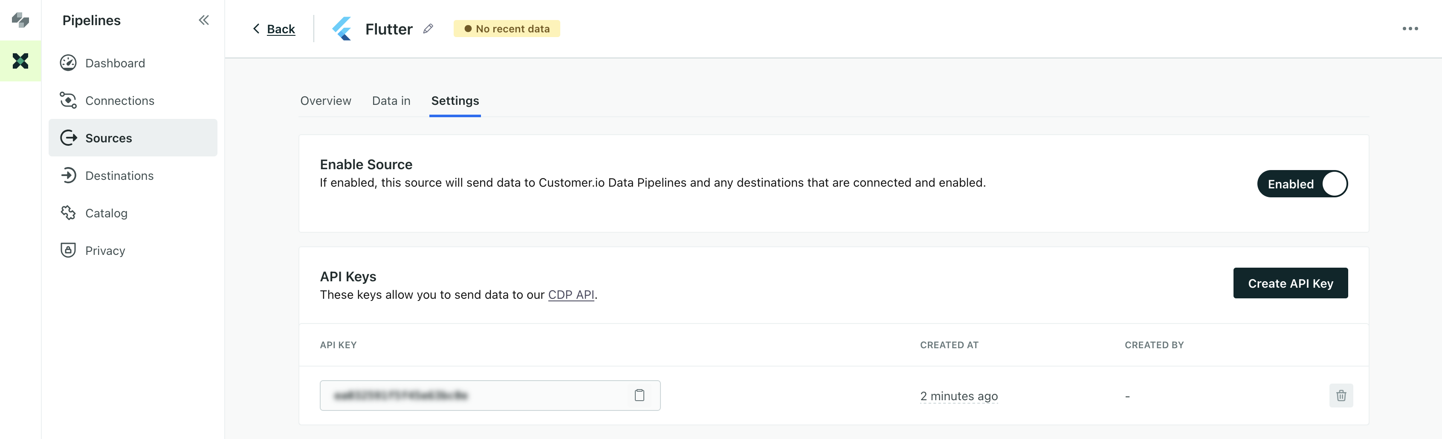Click the API Keys section heading
The width and height of the screenshot is (1442, 439).
(x=347, y=277)
